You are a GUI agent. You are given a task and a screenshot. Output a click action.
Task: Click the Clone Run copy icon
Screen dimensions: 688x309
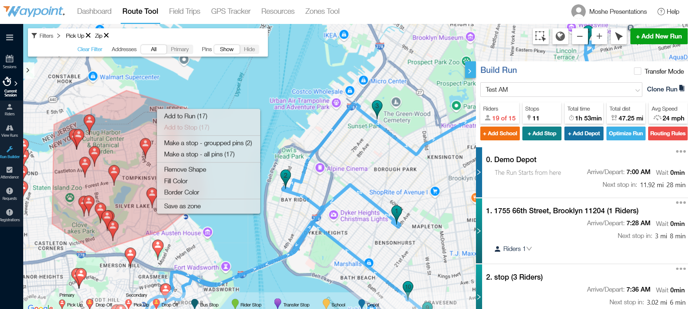[682, 88]
